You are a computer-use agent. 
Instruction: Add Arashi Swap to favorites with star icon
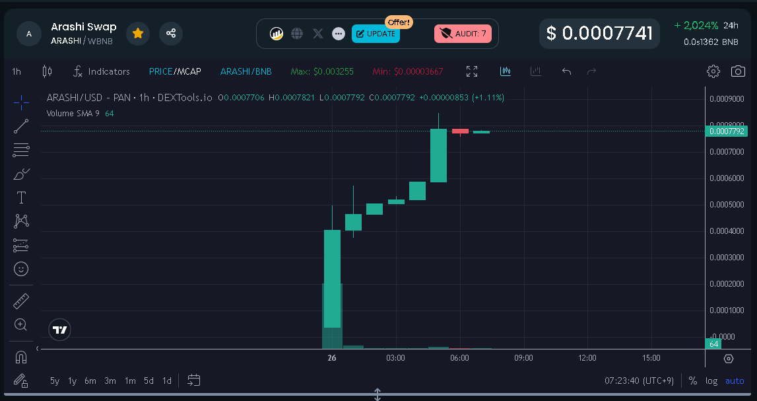138,33
